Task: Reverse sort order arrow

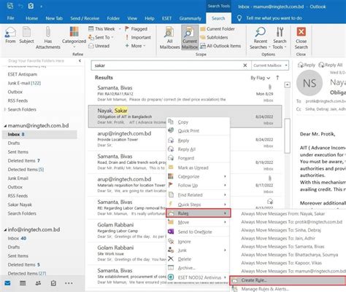Action: (277, 78)
